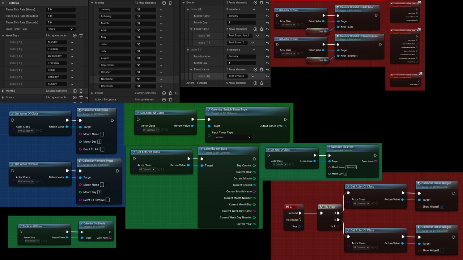The height and width of the screenshot is (260, 463).
Task: Open chevron on Test Event 2 row
Action: [252, 43]
